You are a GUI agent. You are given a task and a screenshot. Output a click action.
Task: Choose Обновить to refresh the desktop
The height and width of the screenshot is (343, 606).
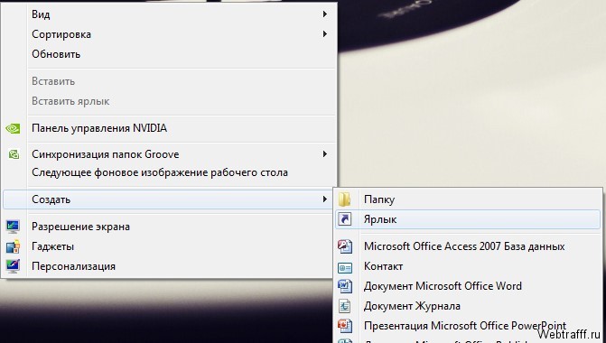click(x=169, y=54)
